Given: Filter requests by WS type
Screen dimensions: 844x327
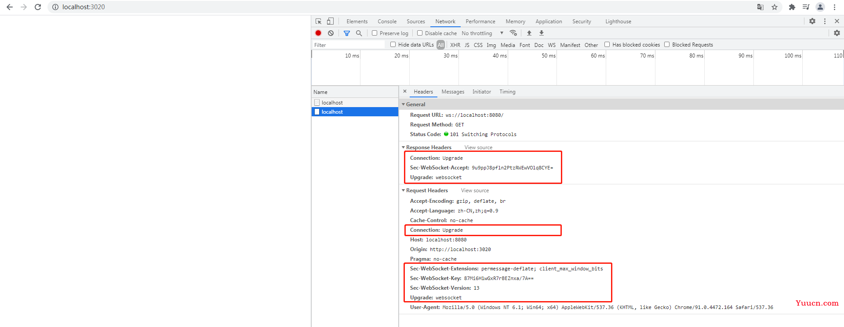Looking at the screenshot, I should point(552,45).
